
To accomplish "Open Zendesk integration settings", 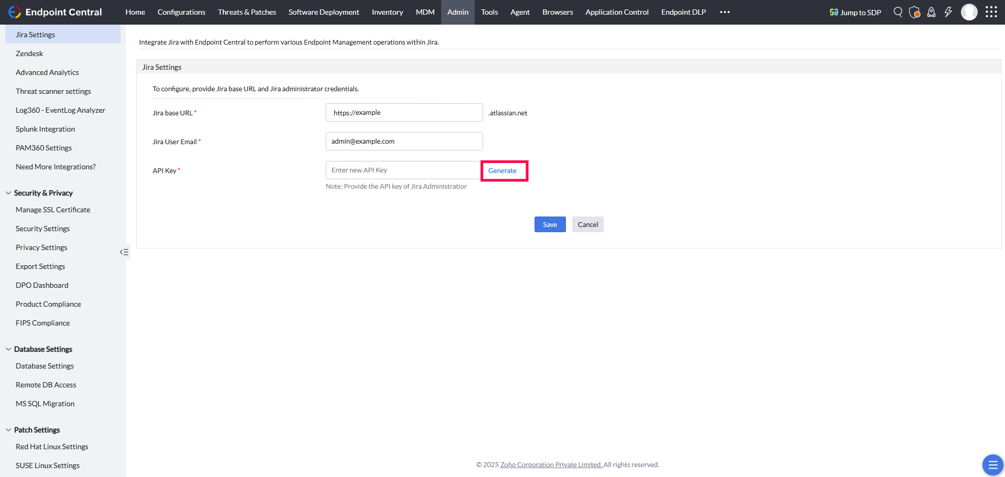I will pyautogui.click(x=29, y=53).
